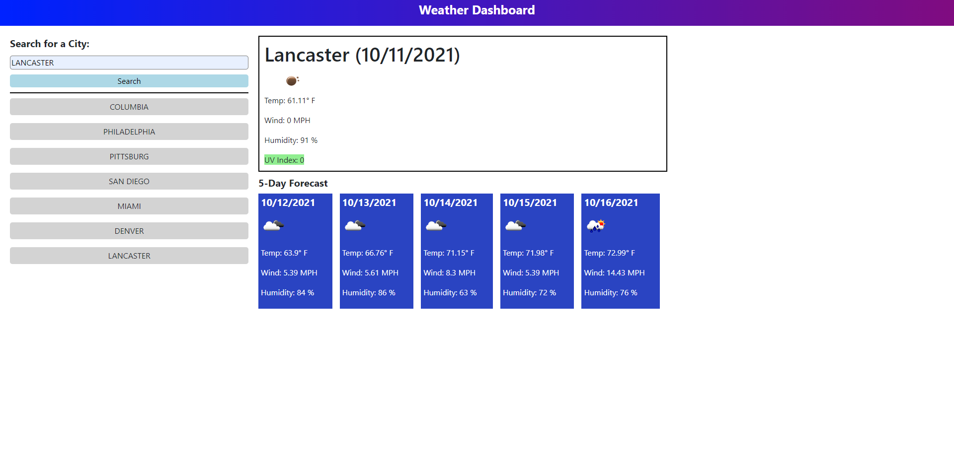Click the rain shower icon on 10/16/2021 card
This screenshot has width=954, height=470.
[596, 226]
